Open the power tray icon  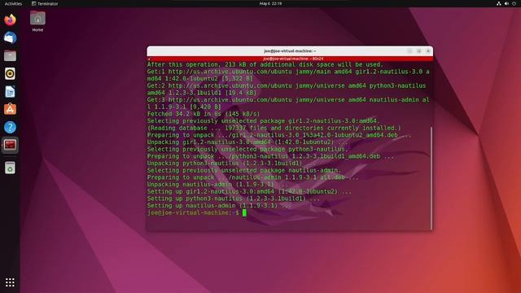pyautogui.click(x=514, y=3)
